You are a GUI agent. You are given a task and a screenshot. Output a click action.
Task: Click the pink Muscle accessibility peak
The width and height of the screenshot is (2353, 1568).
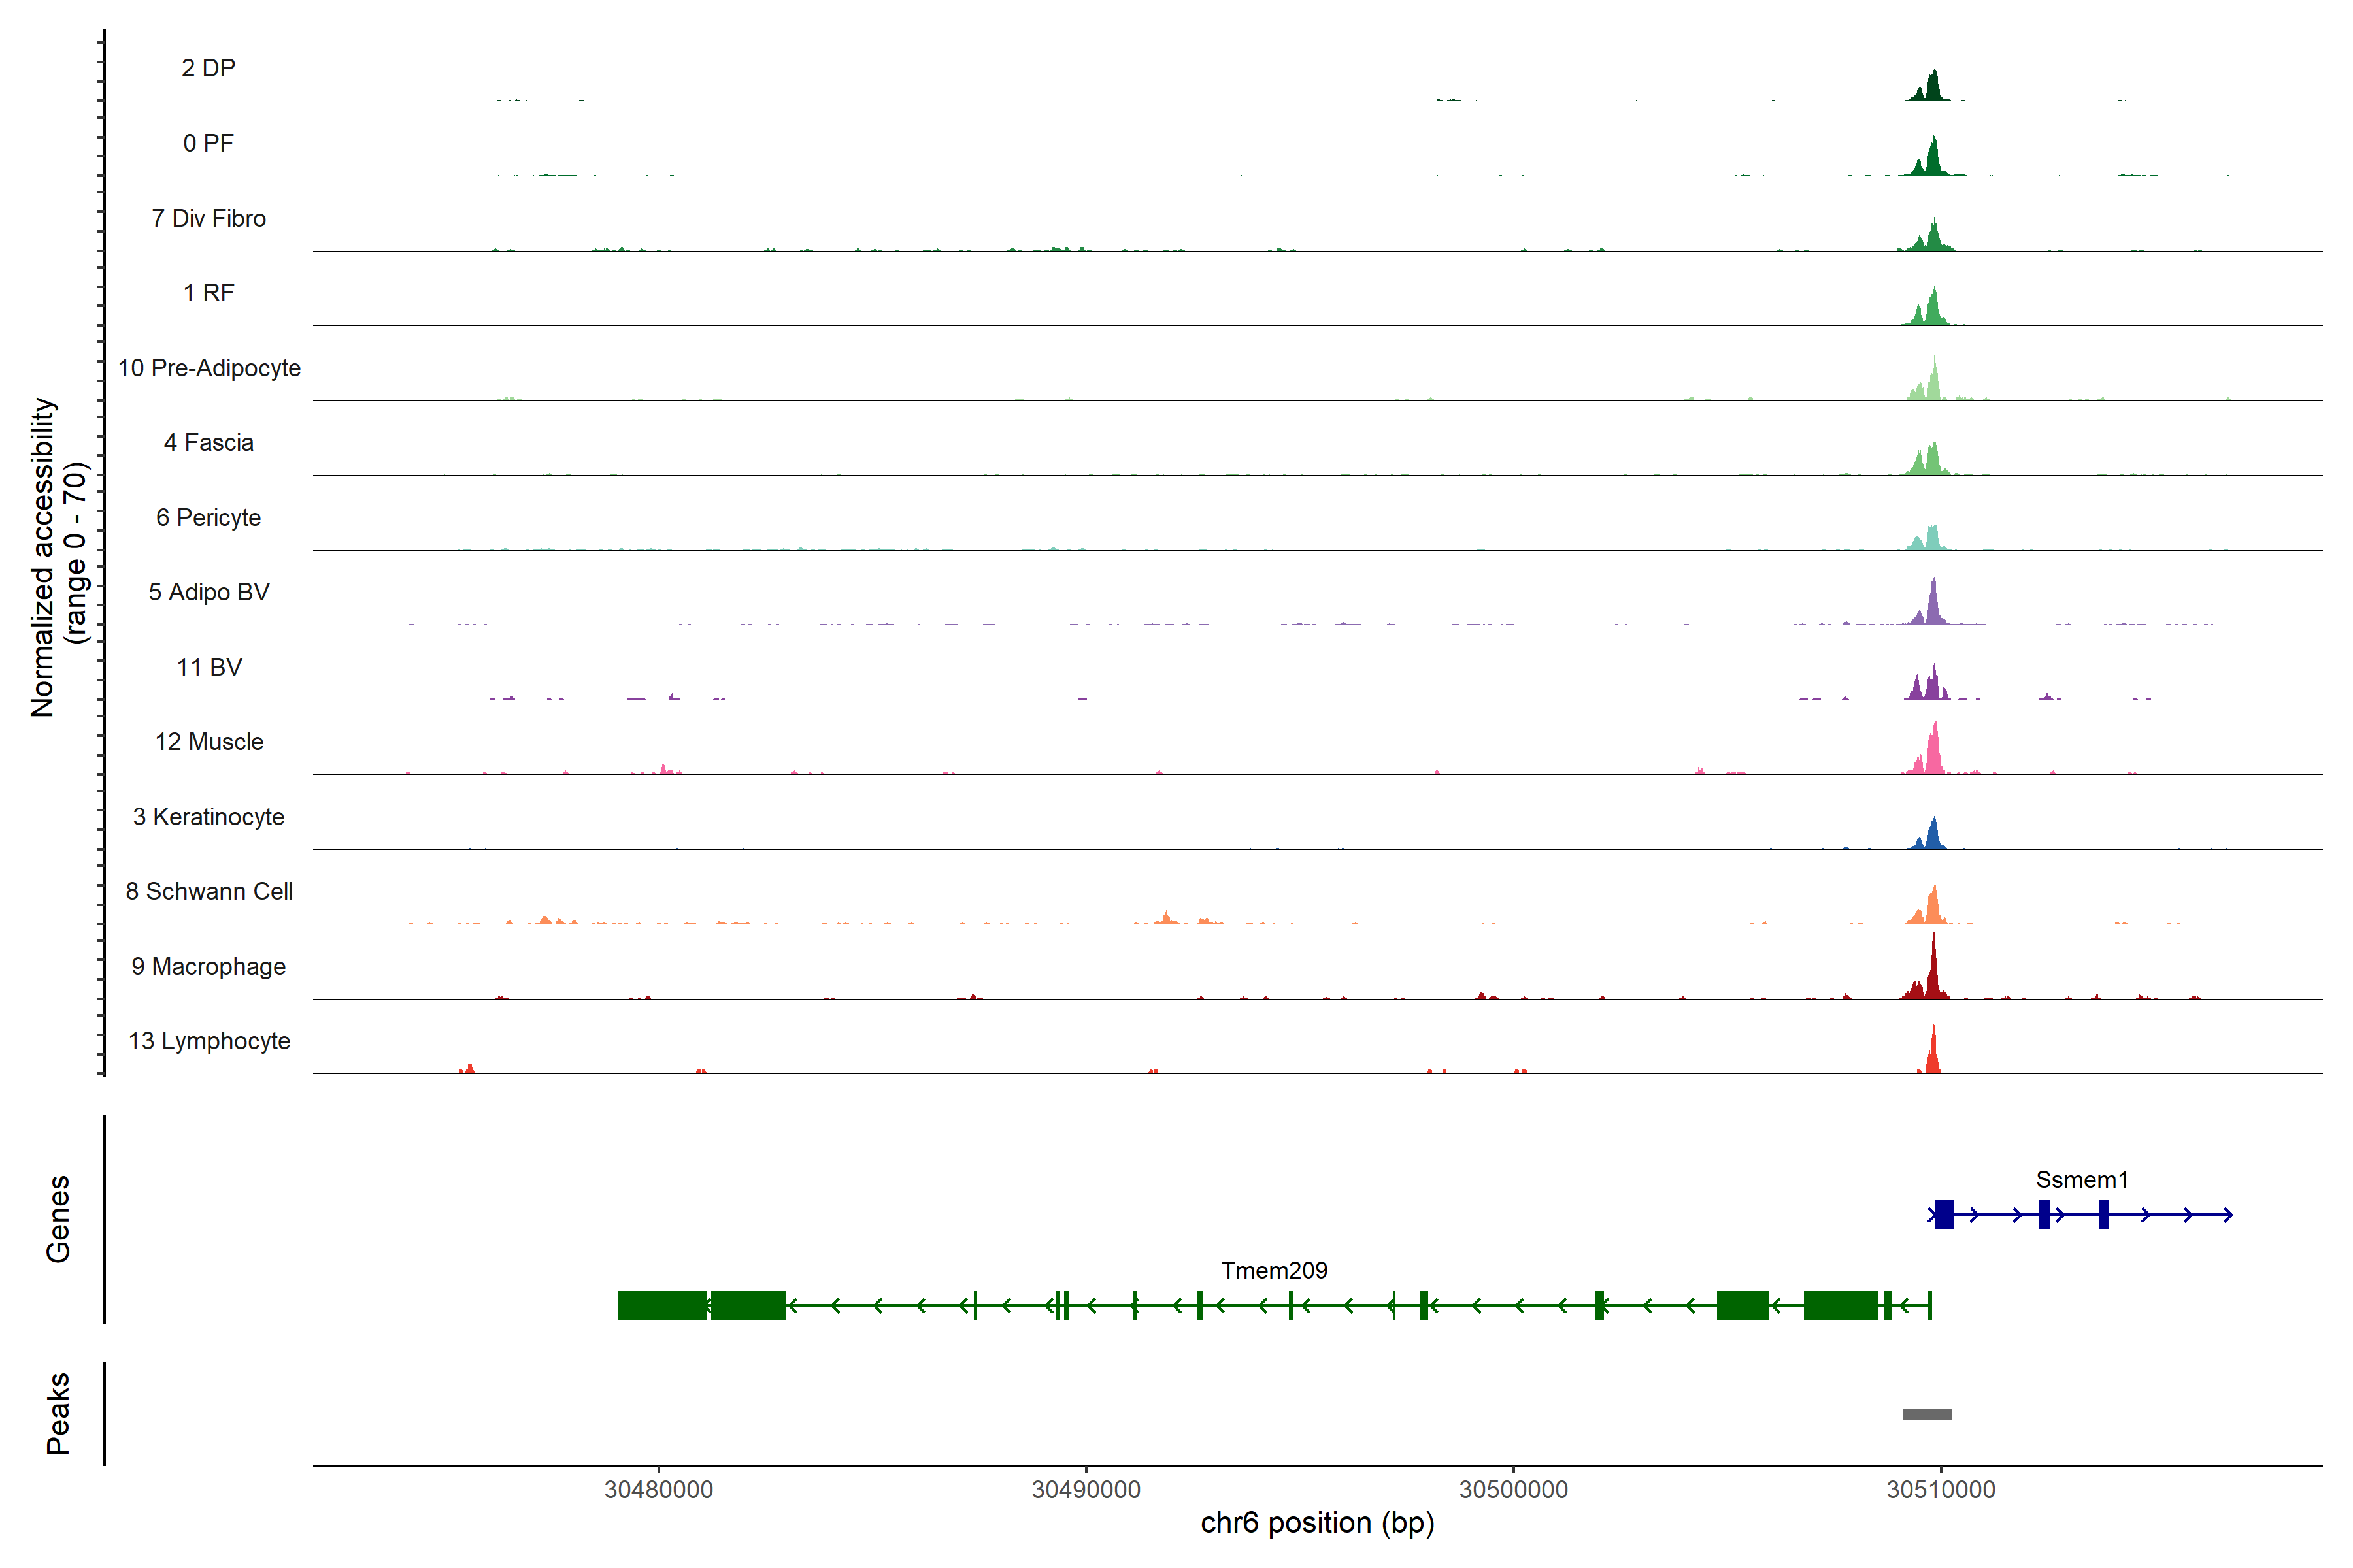1934,755
